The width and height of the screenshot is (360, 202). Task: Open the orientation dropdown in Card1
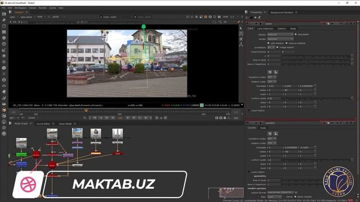271,47
